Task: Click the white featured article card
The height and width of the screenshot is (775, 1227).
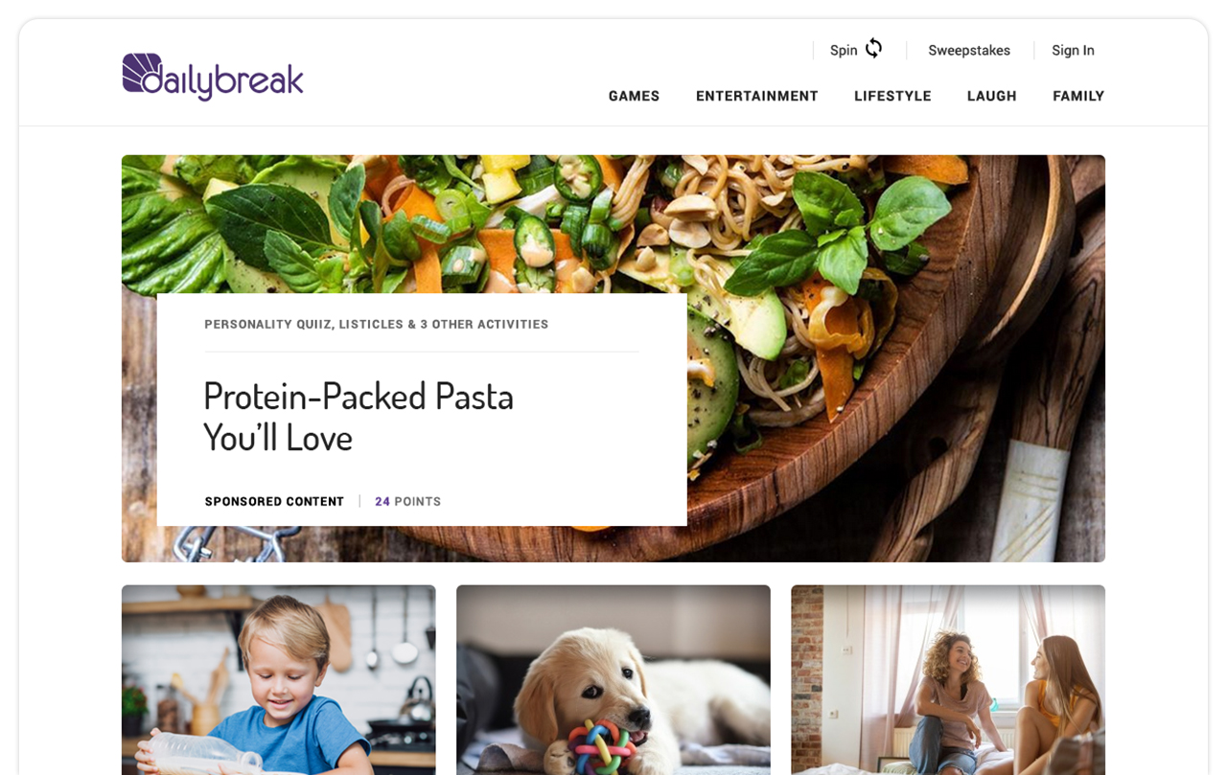Action: (422, 409)
